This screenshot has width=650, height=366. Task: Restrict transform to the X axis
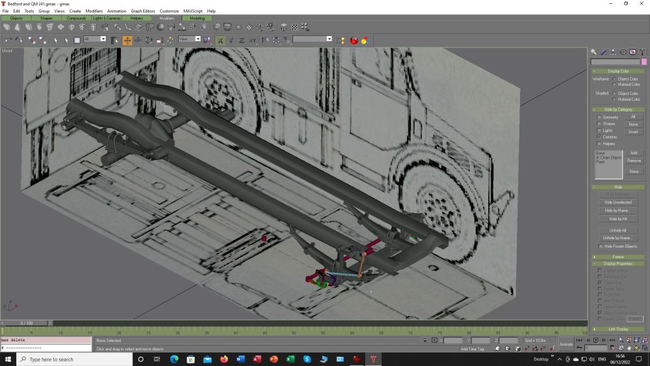pyautogui.click(x=221, y=40)
